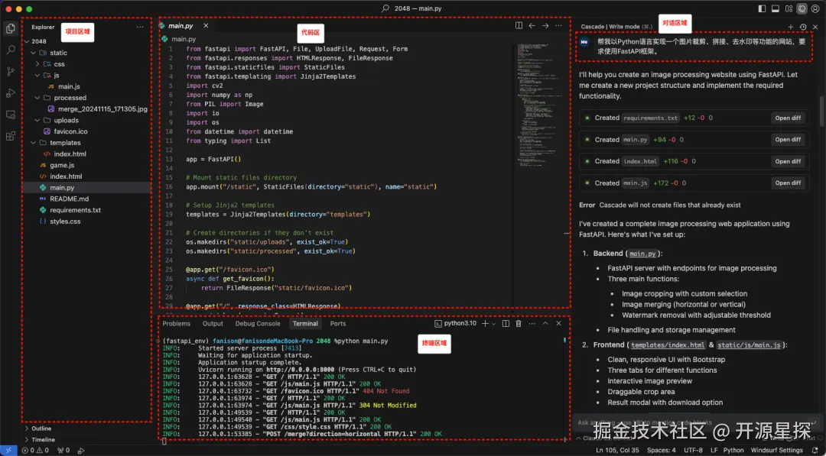Open the terminal launch profile dropdown arrow
This screenshot has width=826, height=456.
pyautogui.click(x=493, y=324)
